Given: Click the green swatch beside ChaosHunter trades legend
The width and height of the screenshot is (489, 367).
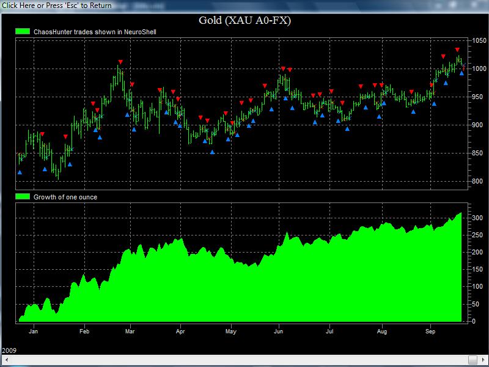Looking at the screenshot, I should tap(23, 32).
